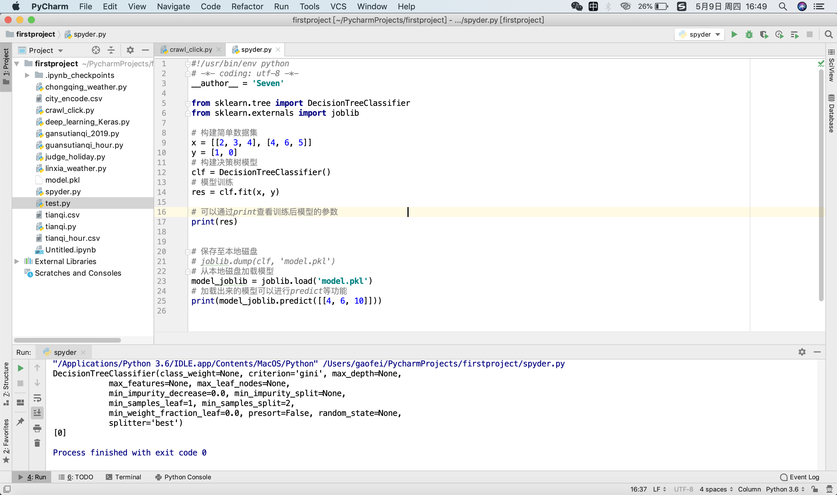Open Run tool window settings gear
The image size is (837, 495).
(x=802, y=352)
